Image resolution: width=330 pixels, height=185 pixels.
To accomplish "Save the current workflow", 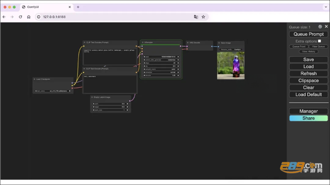I will [309, 60].
